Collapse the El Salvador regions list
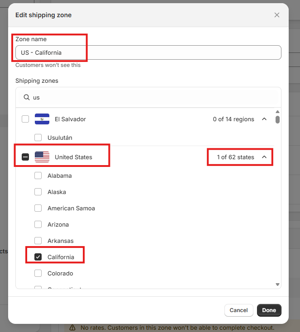 [264, 119]
